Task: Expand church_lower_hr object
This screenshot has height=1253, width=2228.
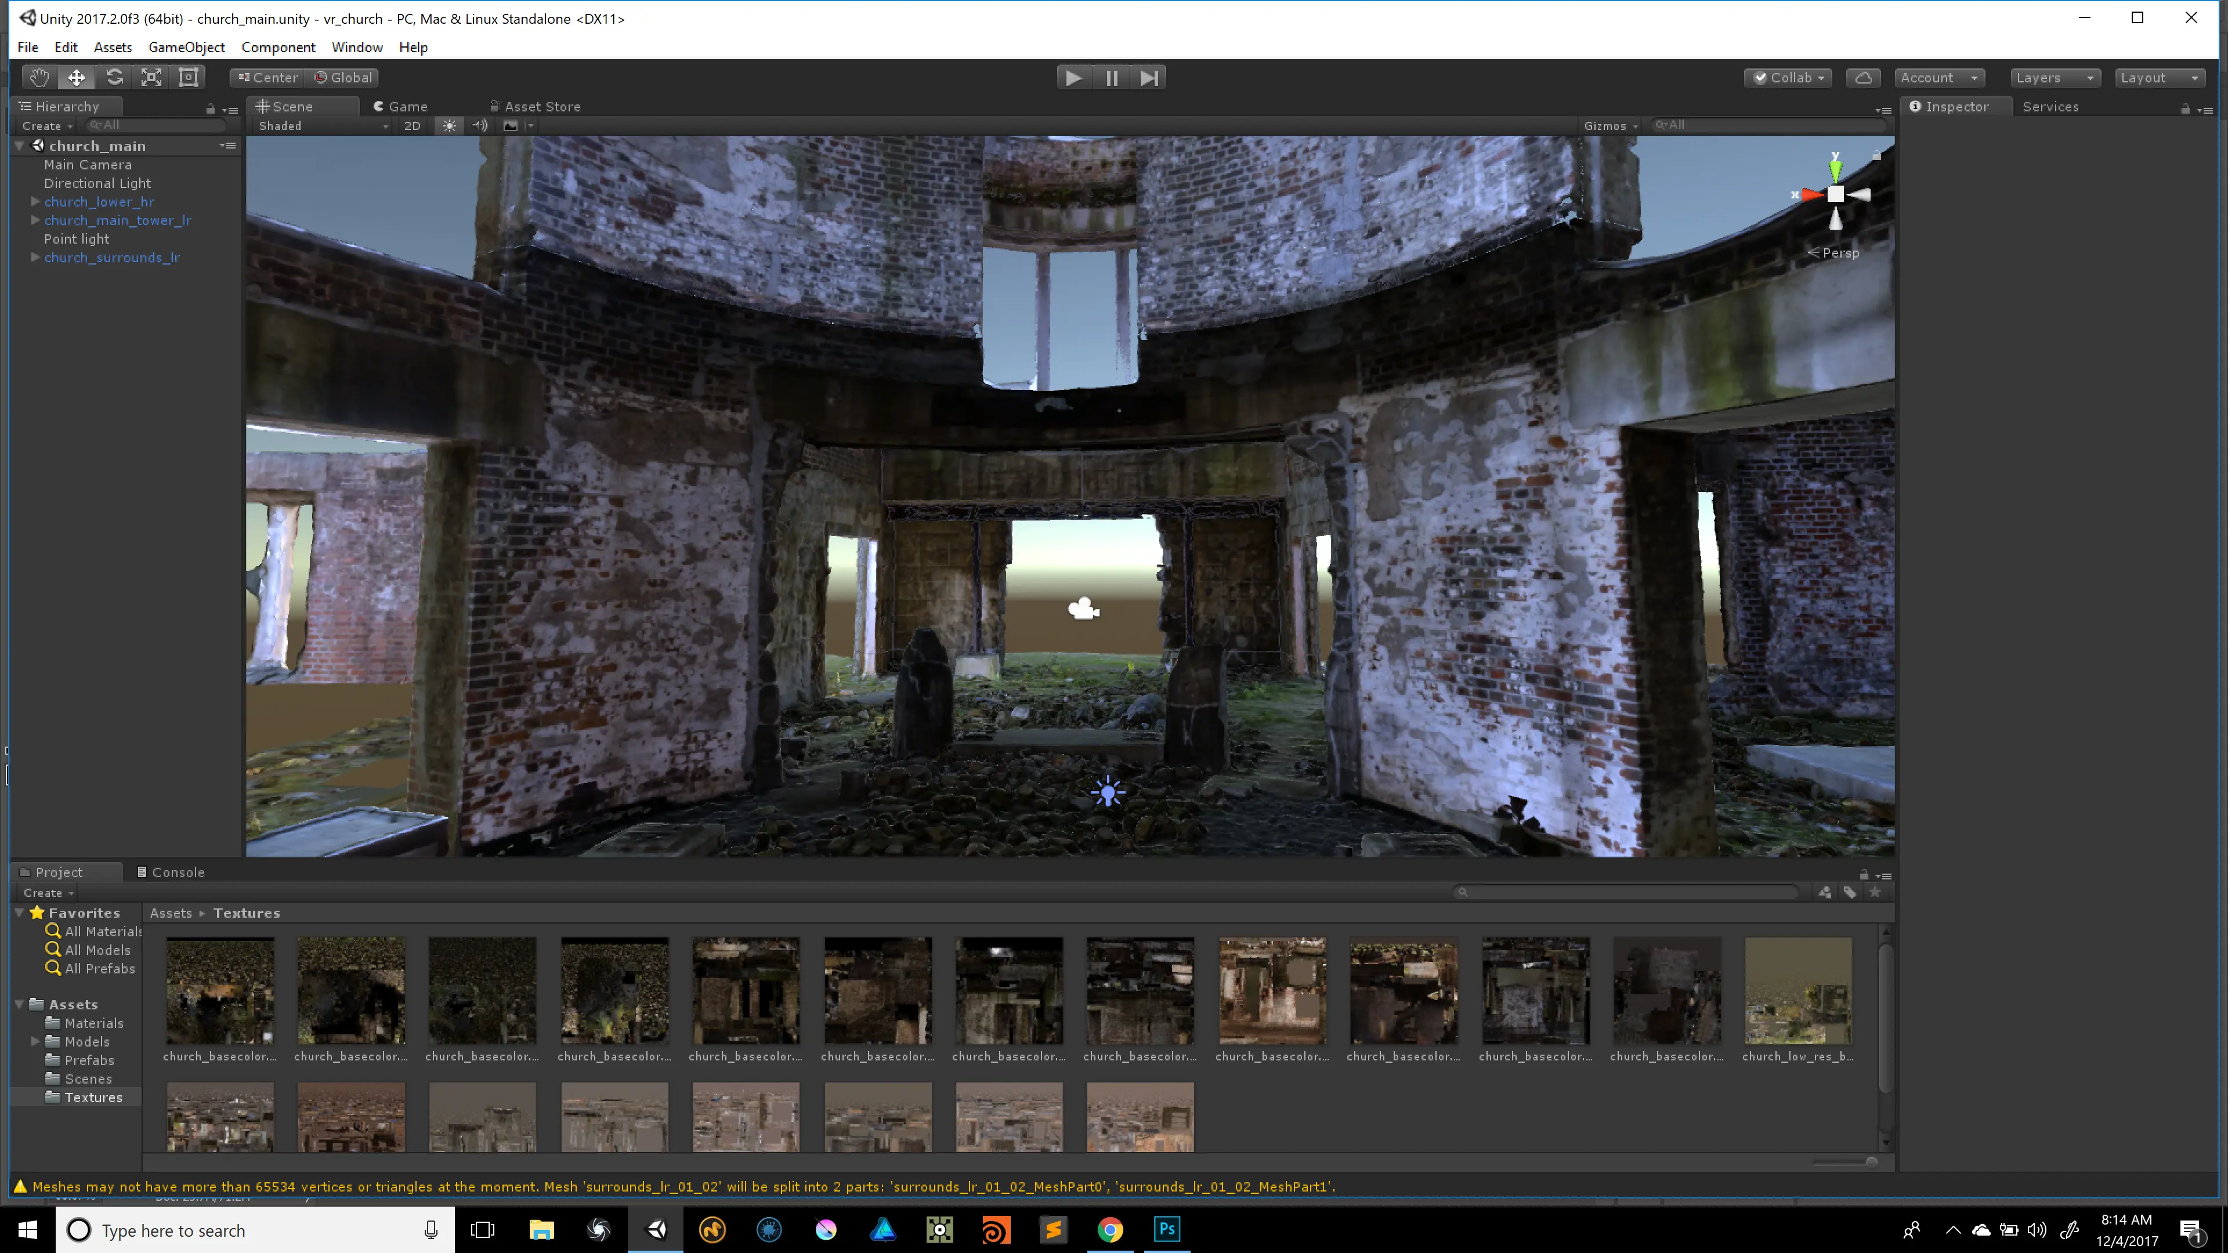Action: [35, 201]
